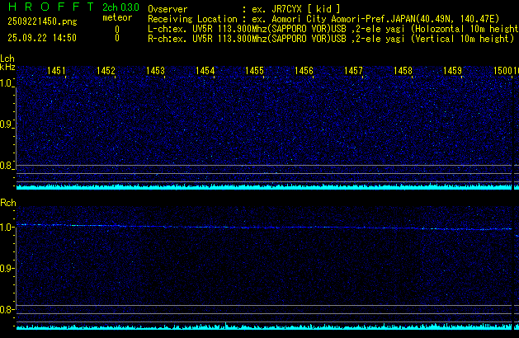Click the 1.0 kHz signal line in Rch
The width and height of the screenshot is (519, 338).
click(248, 227)
